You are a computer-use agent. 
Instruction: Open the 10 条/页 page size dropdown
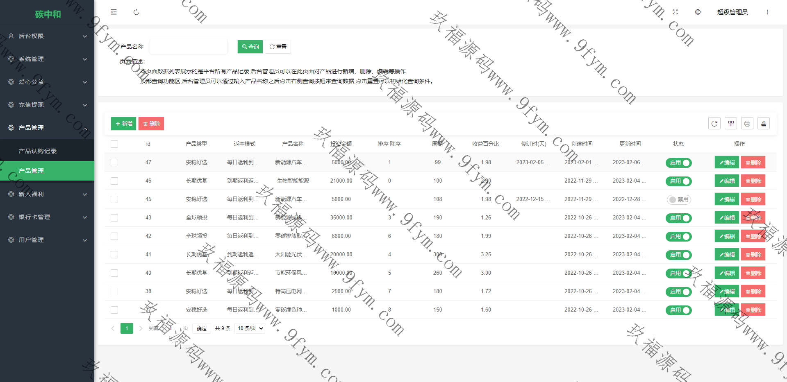point(250,328)
